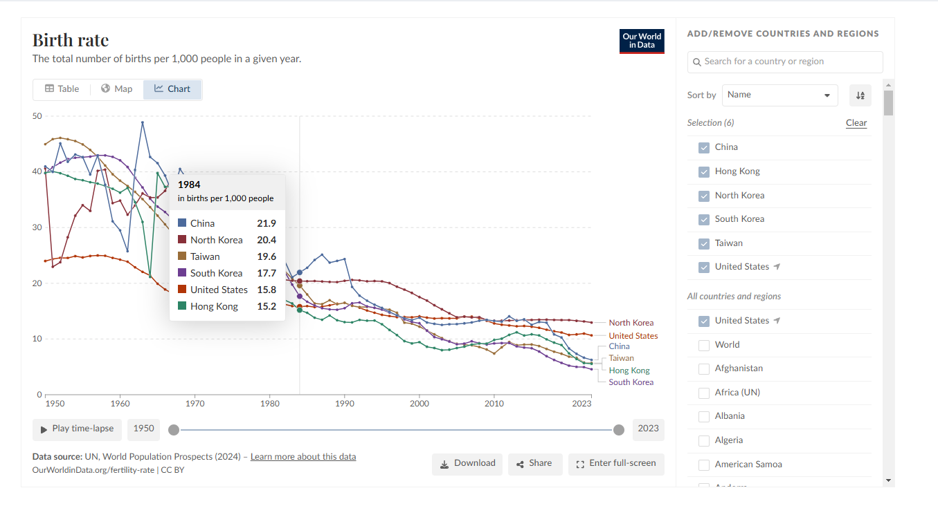This screenshot has height=506, width=938.
Task: Switch to the Table tab
Action: coord(62,89)
